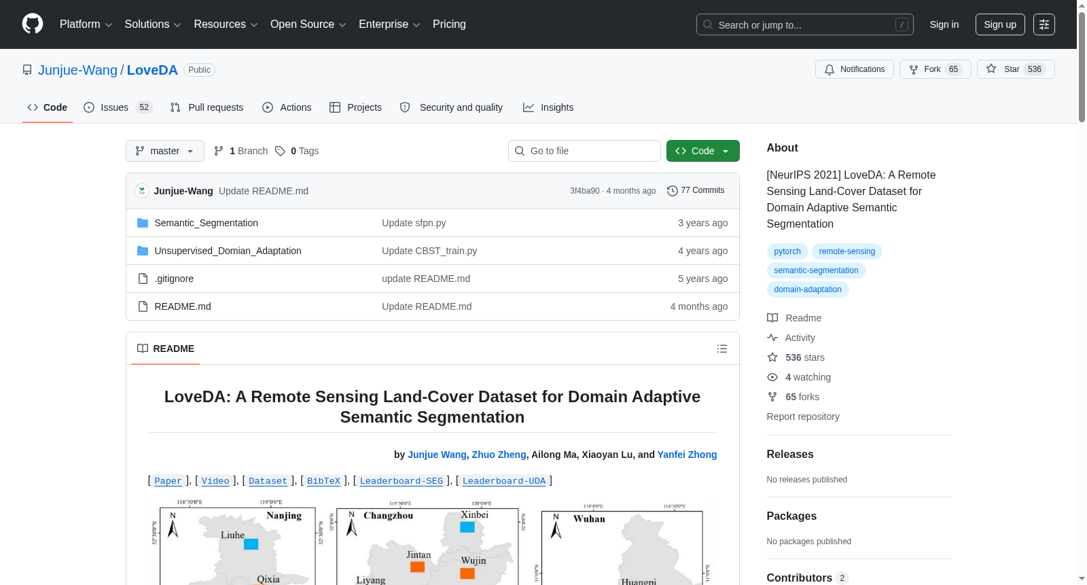The width and height of the screenshot is (1087, 585).
Task: Open the Unsupervised_Domian_Adaptation folder name
Action: pos(228,251)
